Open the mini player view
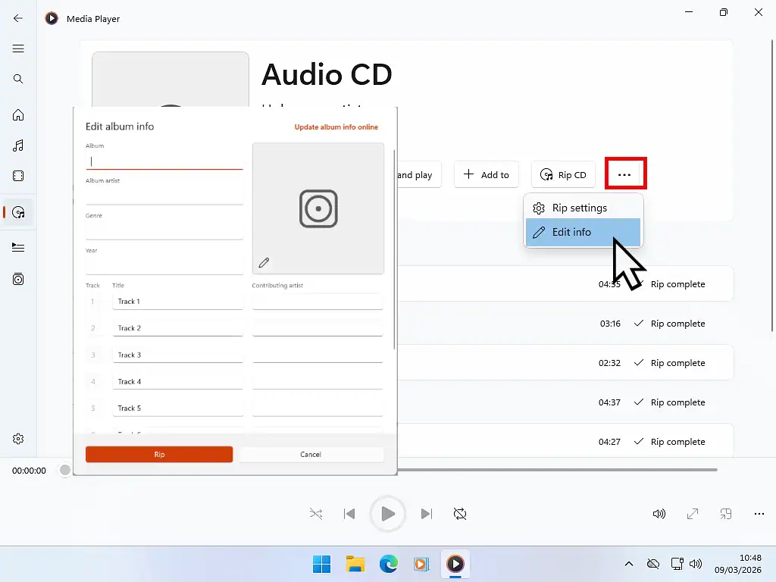 (725, 513)
